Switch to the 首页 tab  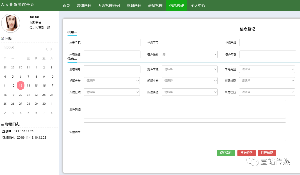pyautogui.click(x=66, y=5)
